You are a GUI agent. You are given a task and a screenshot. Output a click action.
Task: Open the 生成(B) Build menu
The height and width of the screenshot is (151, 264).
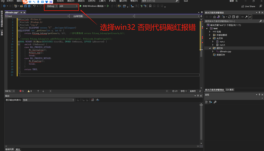[60, 1]
